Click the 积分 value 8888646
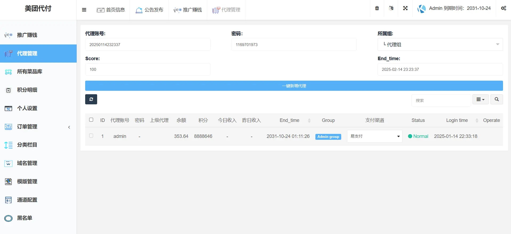 pos(203,136)
